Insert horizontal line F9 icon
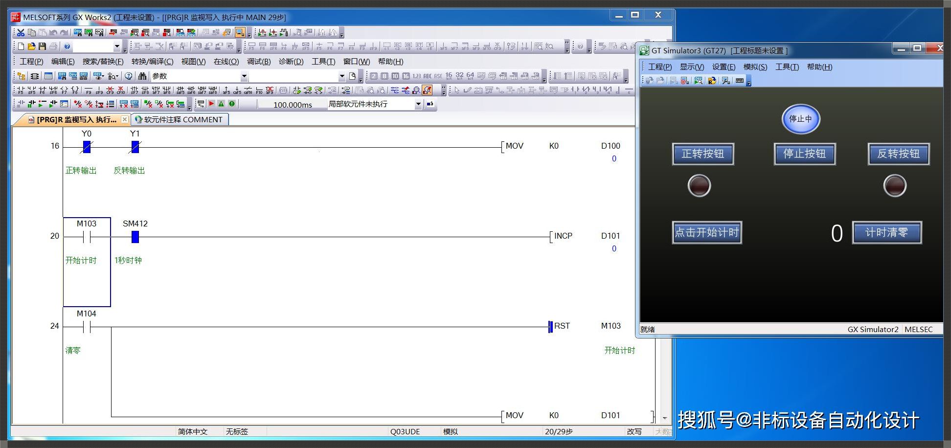Viewport: 951px width, 448px height. pos(89,90)
